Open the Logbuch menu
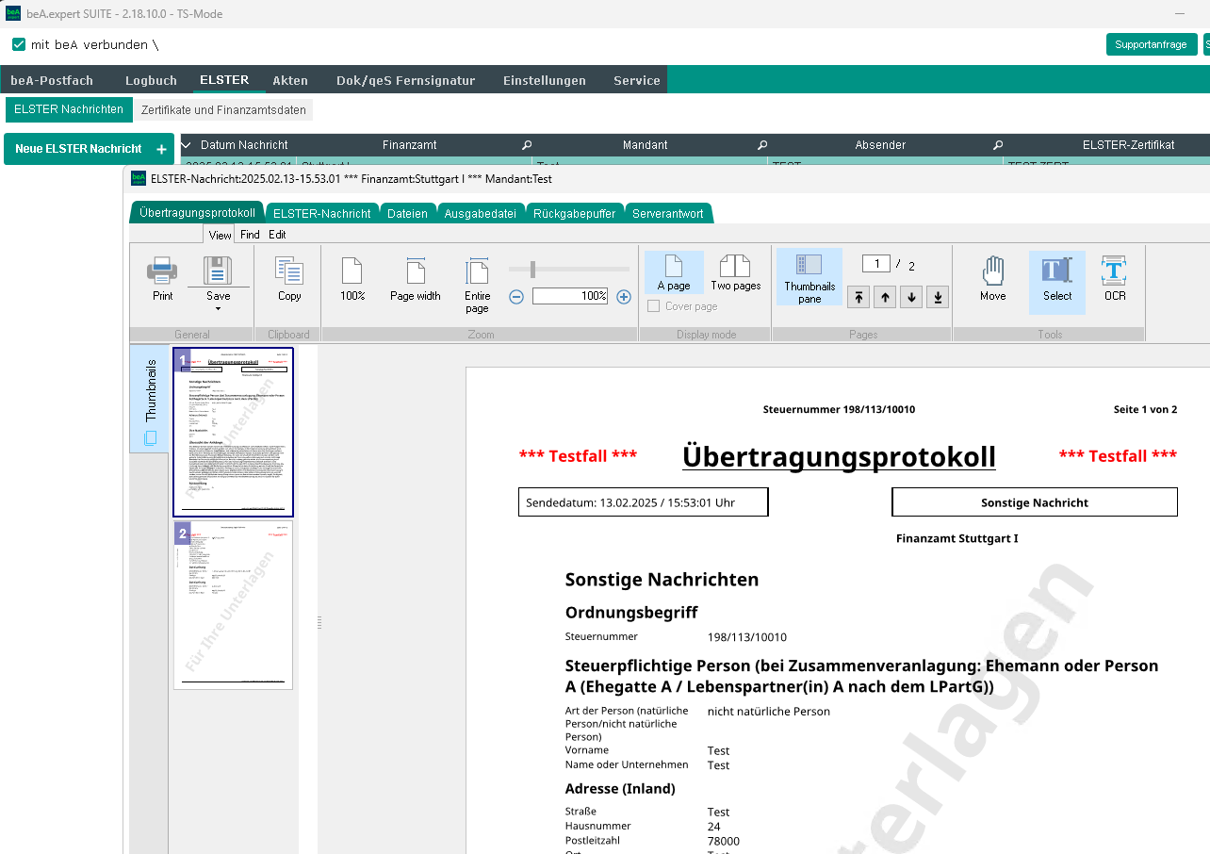This screenshot has width=1210, height=854. [x=151, y=80]
